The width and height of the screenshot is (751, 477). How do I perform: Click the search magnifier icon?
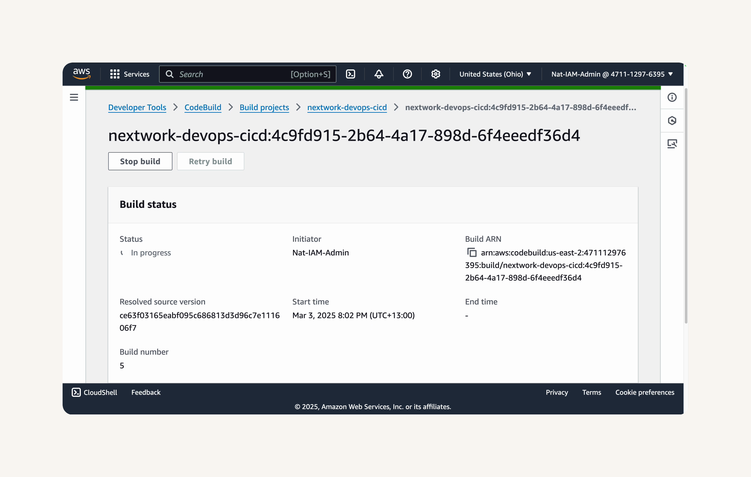click(169, 74)
